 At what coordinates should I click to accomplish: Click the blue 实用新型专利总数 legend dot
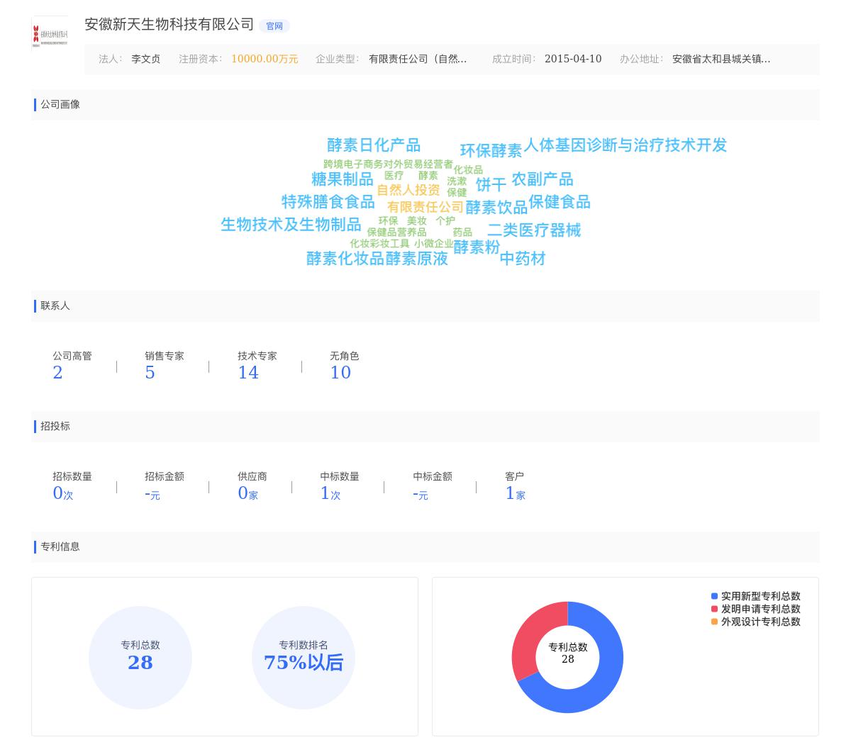[x=715, y=597]
